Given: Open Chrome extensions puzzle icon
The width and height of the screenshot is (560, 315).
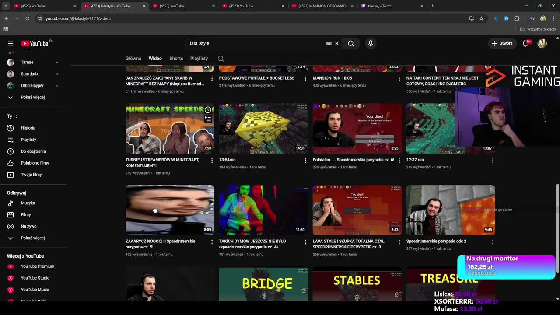Looking at the screenshot, I should click(517, 18).
